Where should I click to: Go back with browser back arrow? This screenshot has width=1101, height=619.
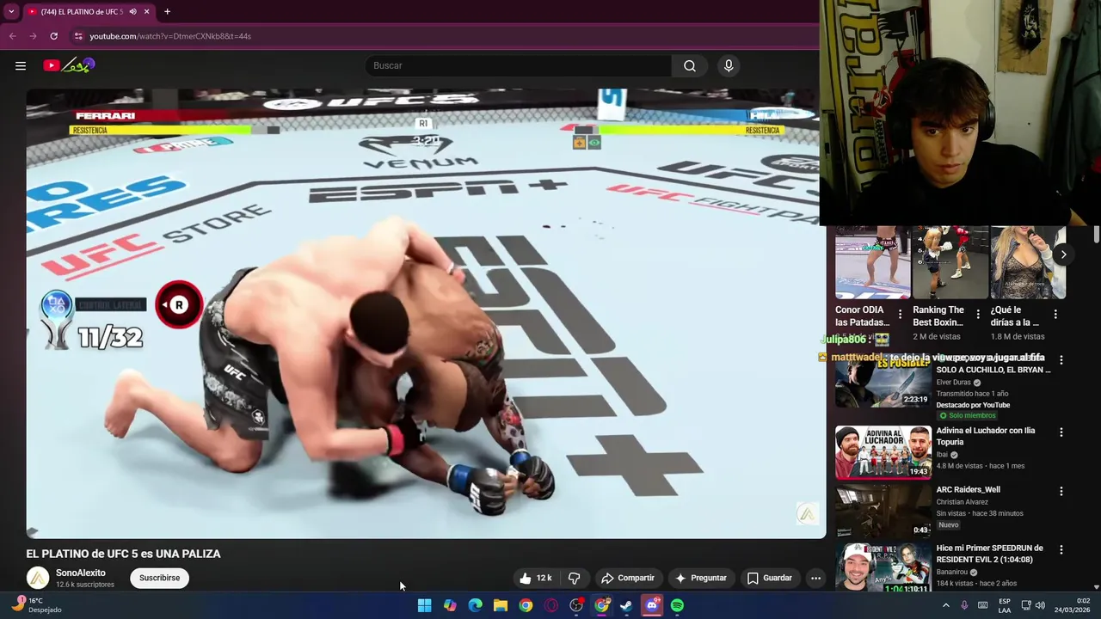point(12,36)
